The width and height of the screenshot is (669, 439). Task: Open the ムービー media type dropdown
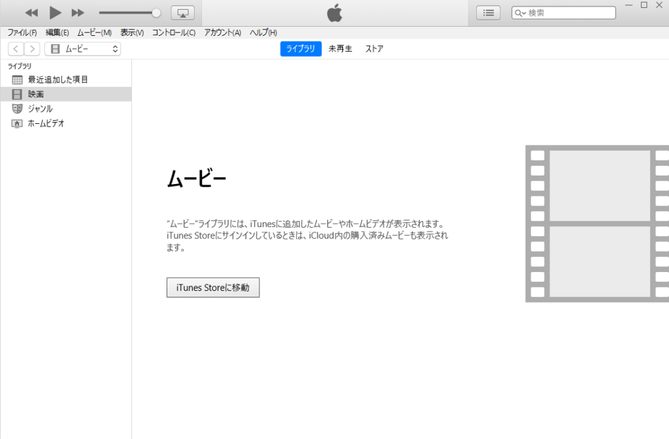(83, 49)
